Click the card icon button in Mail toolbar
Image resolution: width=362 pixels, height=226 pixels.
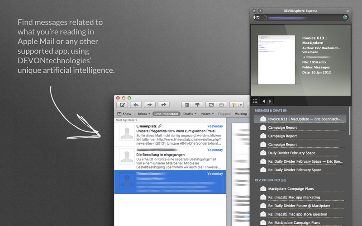pos(211,105)
